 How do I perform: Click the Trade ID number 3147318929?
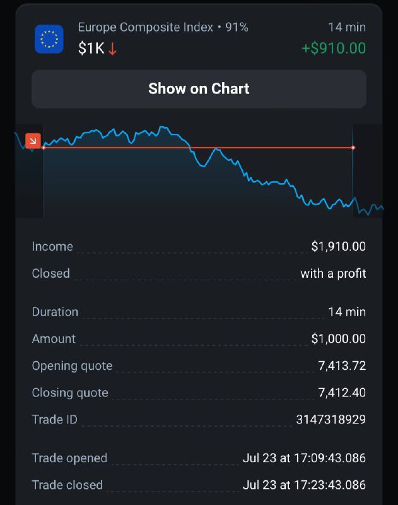[331, 419]
